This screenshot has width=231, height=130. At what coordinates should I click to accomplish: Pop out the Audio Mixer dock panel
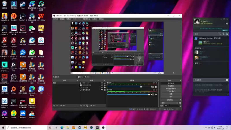[158, 80]
